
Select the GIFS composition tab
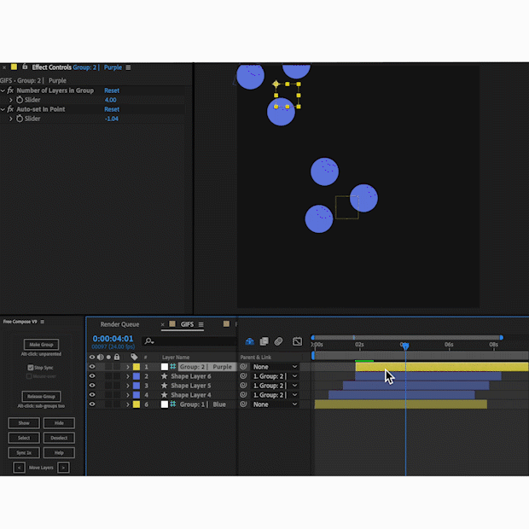187,324
